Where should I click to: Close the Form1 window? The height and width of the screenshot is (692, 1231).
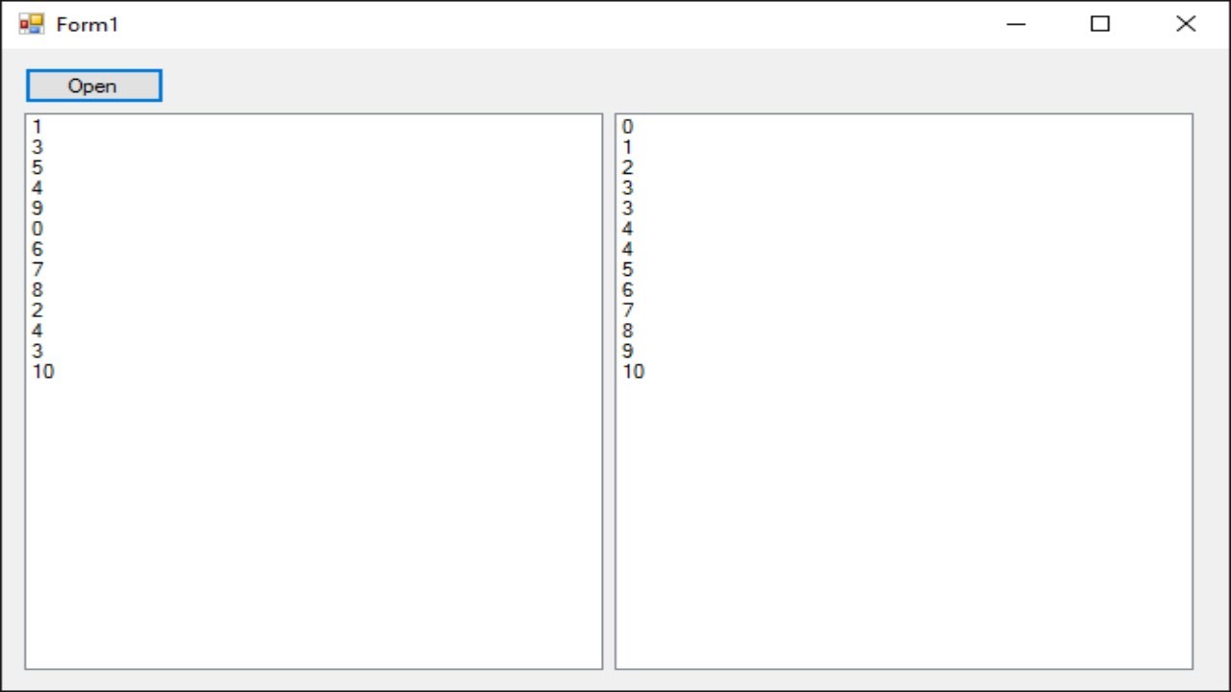pyautogui.click(x=1186, y=24)
